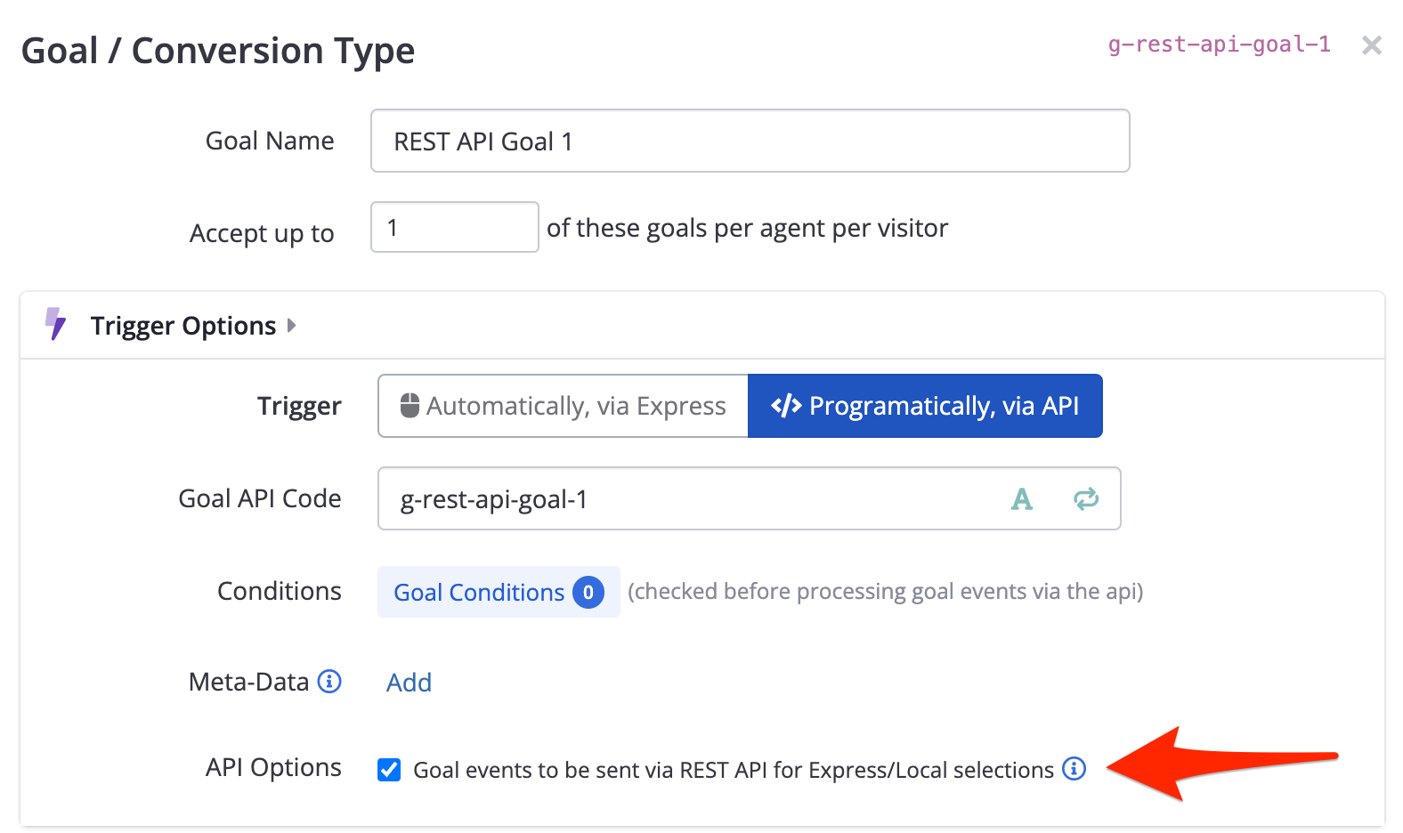The image size is (1403, 833).
Task: Focus the Accept up to number field
Action: (x=454, y=227)
